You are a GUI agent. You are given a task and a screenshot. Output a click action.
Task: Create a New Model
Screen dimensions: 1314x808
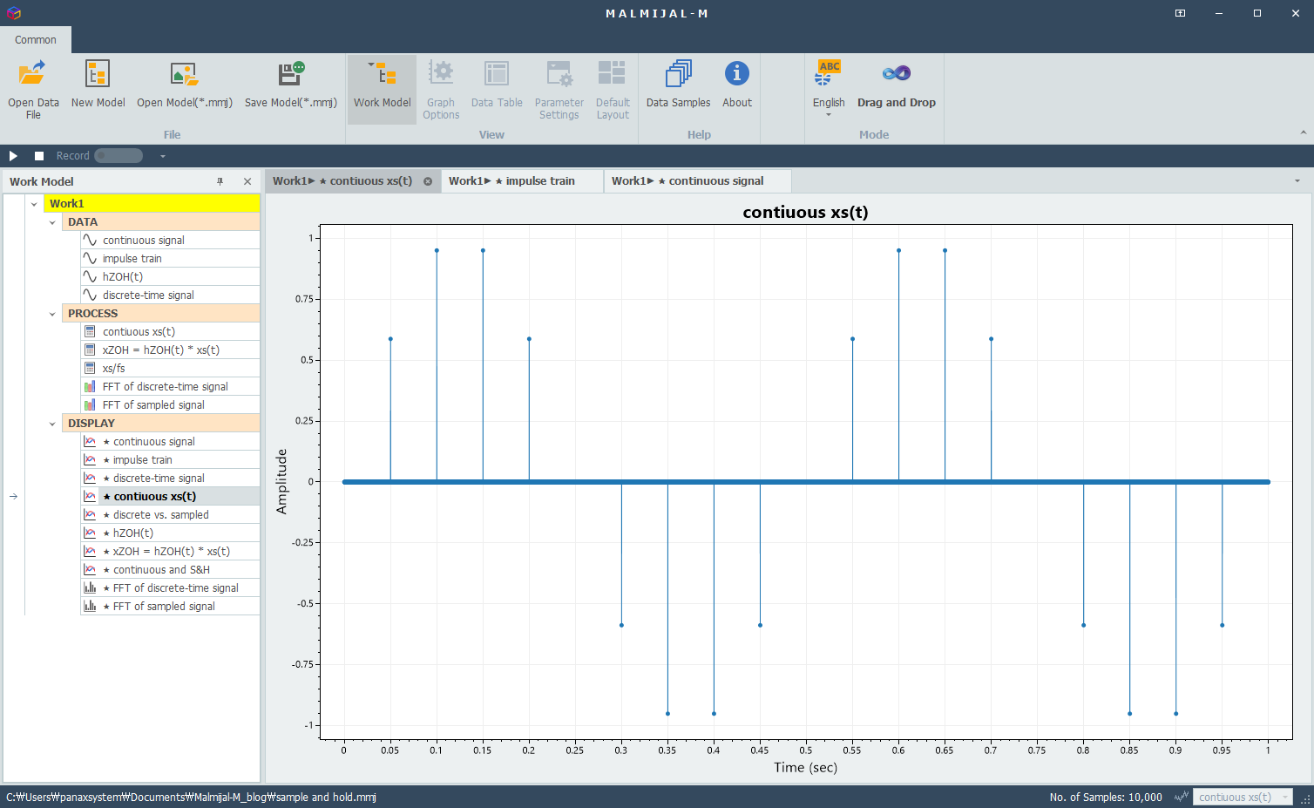pos(98,85)
